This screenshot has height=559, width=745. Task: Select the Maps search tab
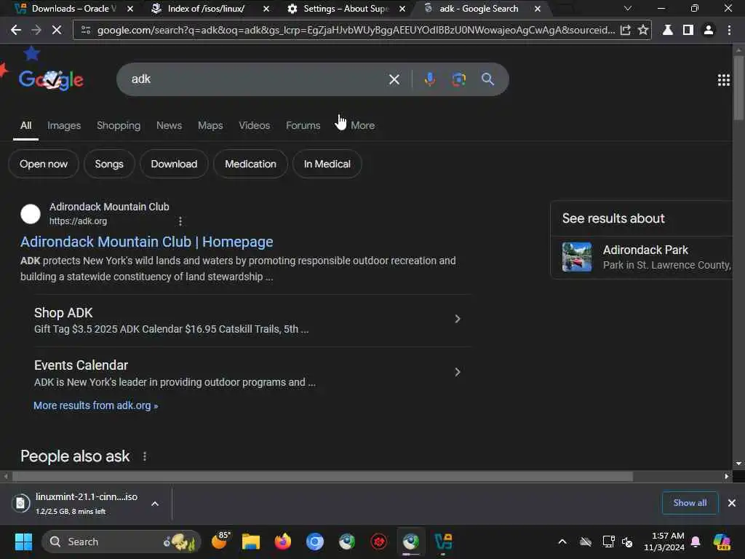[210, 125]
